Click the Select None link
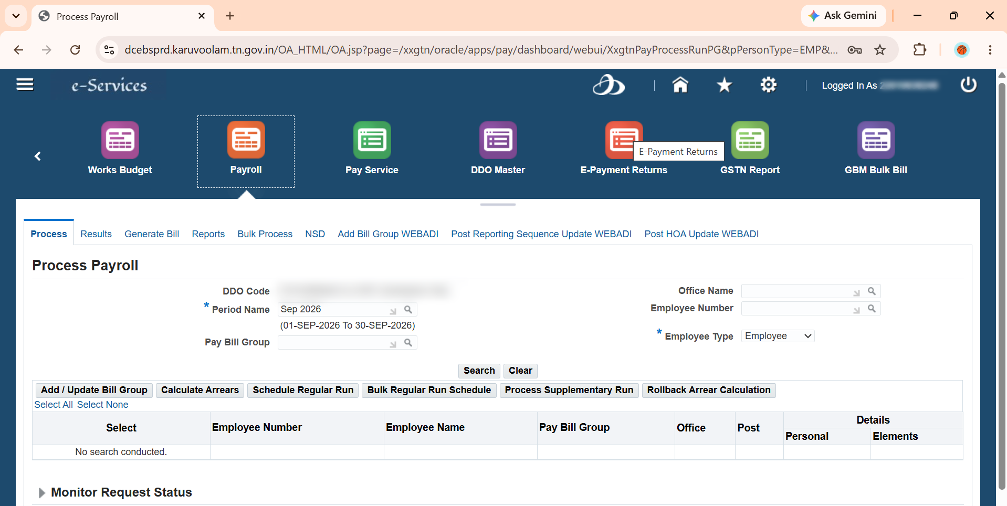 click(103, 405)
